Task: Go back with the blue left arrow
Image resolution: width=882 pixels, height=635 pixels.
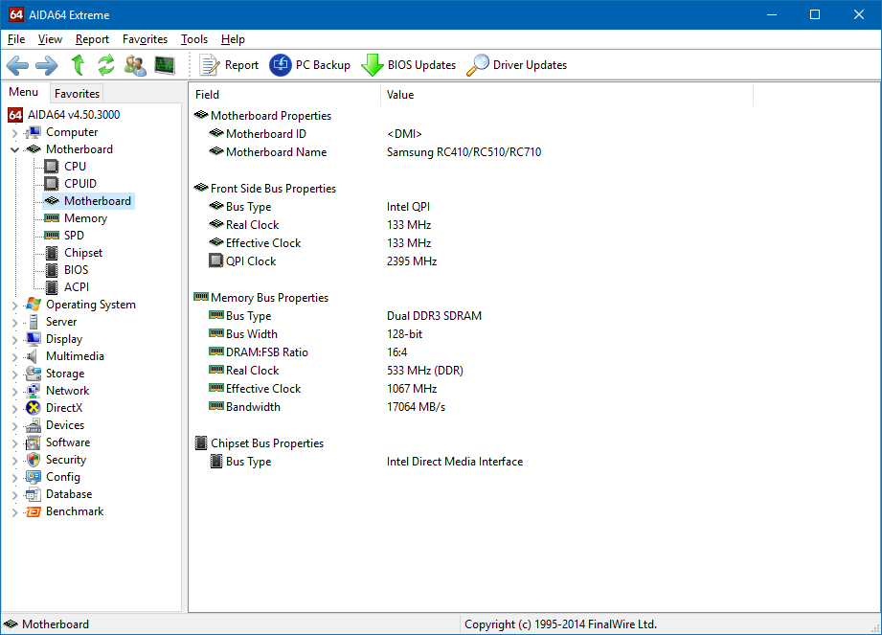Action: click(x=17, y=65)
